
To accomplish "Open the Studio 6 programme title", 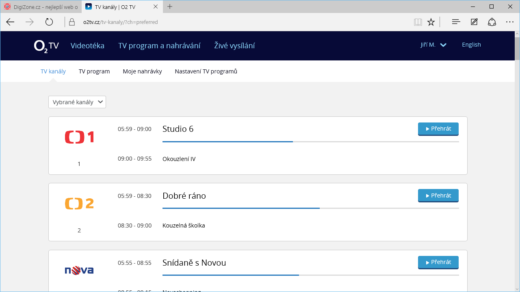I will [x=178, y=129].
